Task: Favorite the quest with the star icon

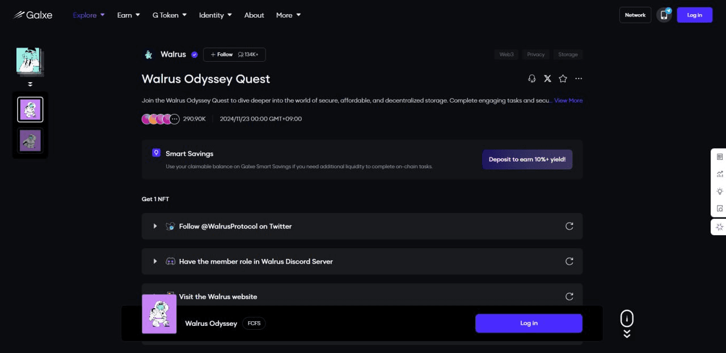Action: tap(563, 79)
